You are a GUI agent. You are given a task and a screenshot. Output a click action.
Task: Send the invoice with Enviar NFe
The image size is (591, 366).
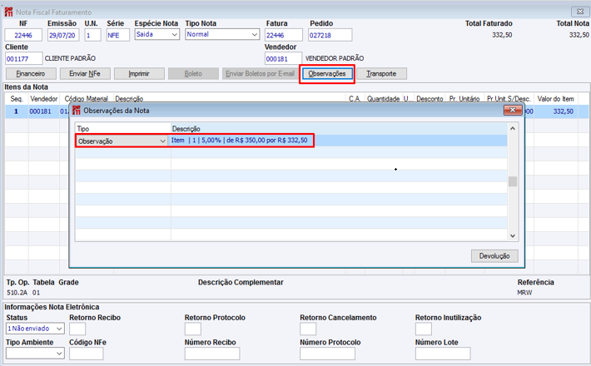coord(85,73)
